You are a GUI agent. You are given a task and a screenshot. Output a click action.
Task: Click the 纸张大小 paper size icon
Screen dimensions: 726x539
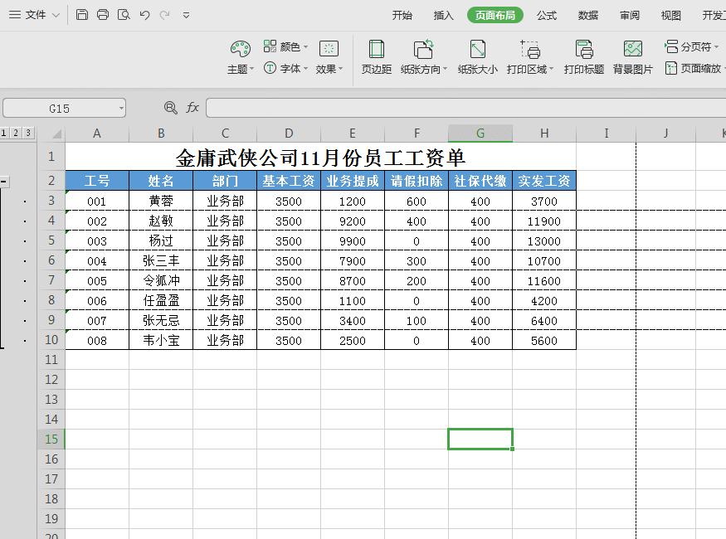(x=477, y=57)
